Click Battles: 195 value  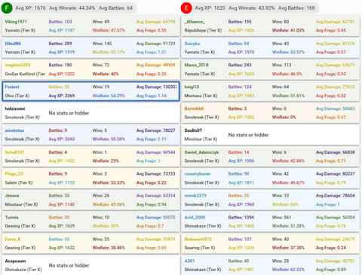(x=240, y=22)
